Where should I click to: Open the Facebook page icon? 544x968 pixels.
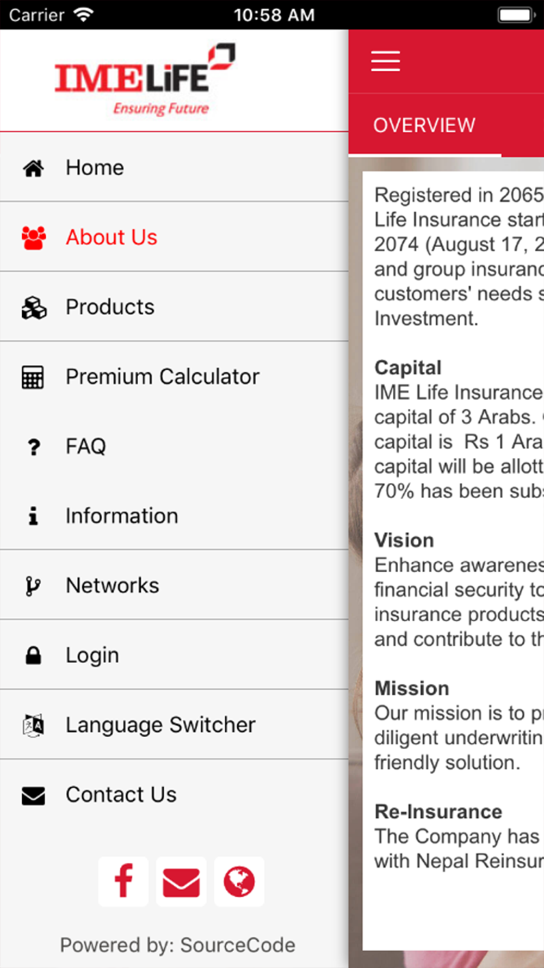pyautogui.click(x=123, y=881)
